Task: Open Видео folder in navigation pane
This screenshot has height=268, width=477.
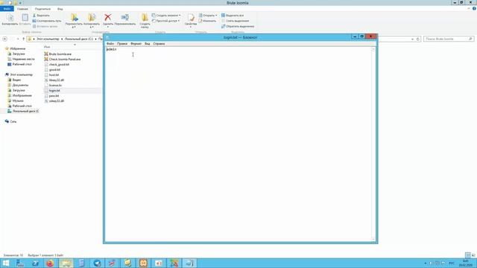Action: pos(14,80)
